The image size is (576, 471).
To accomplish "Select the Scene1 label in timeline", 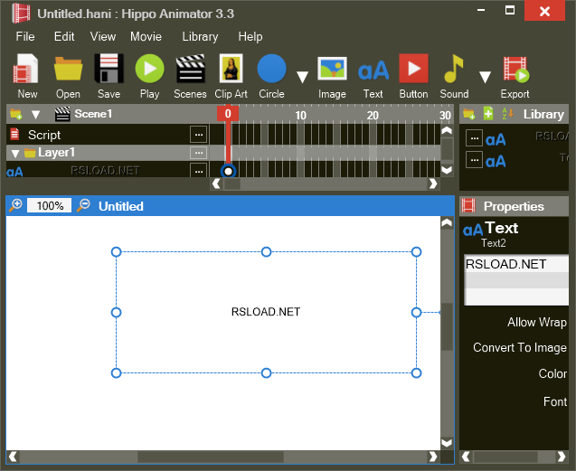I will click(93, 114).
